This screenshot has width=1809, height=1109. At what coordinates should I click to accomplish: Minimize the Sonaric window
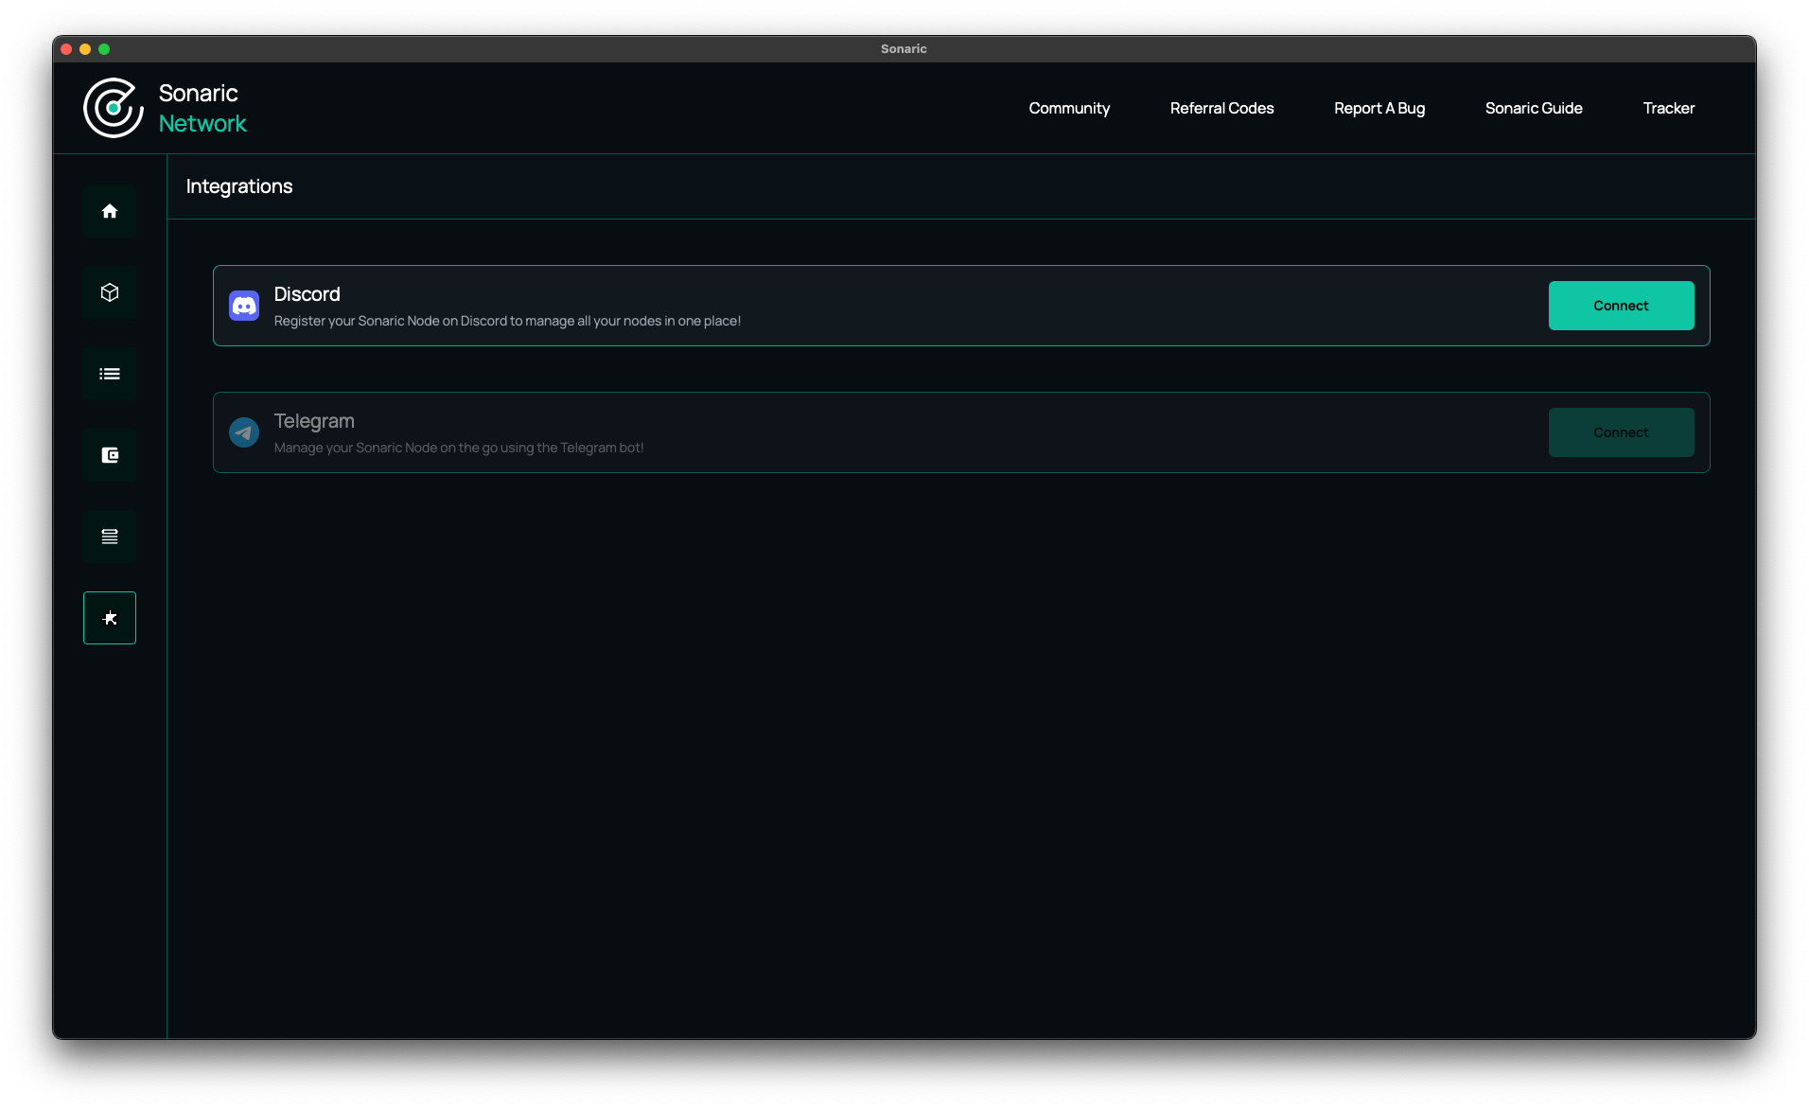click(85, 49)
